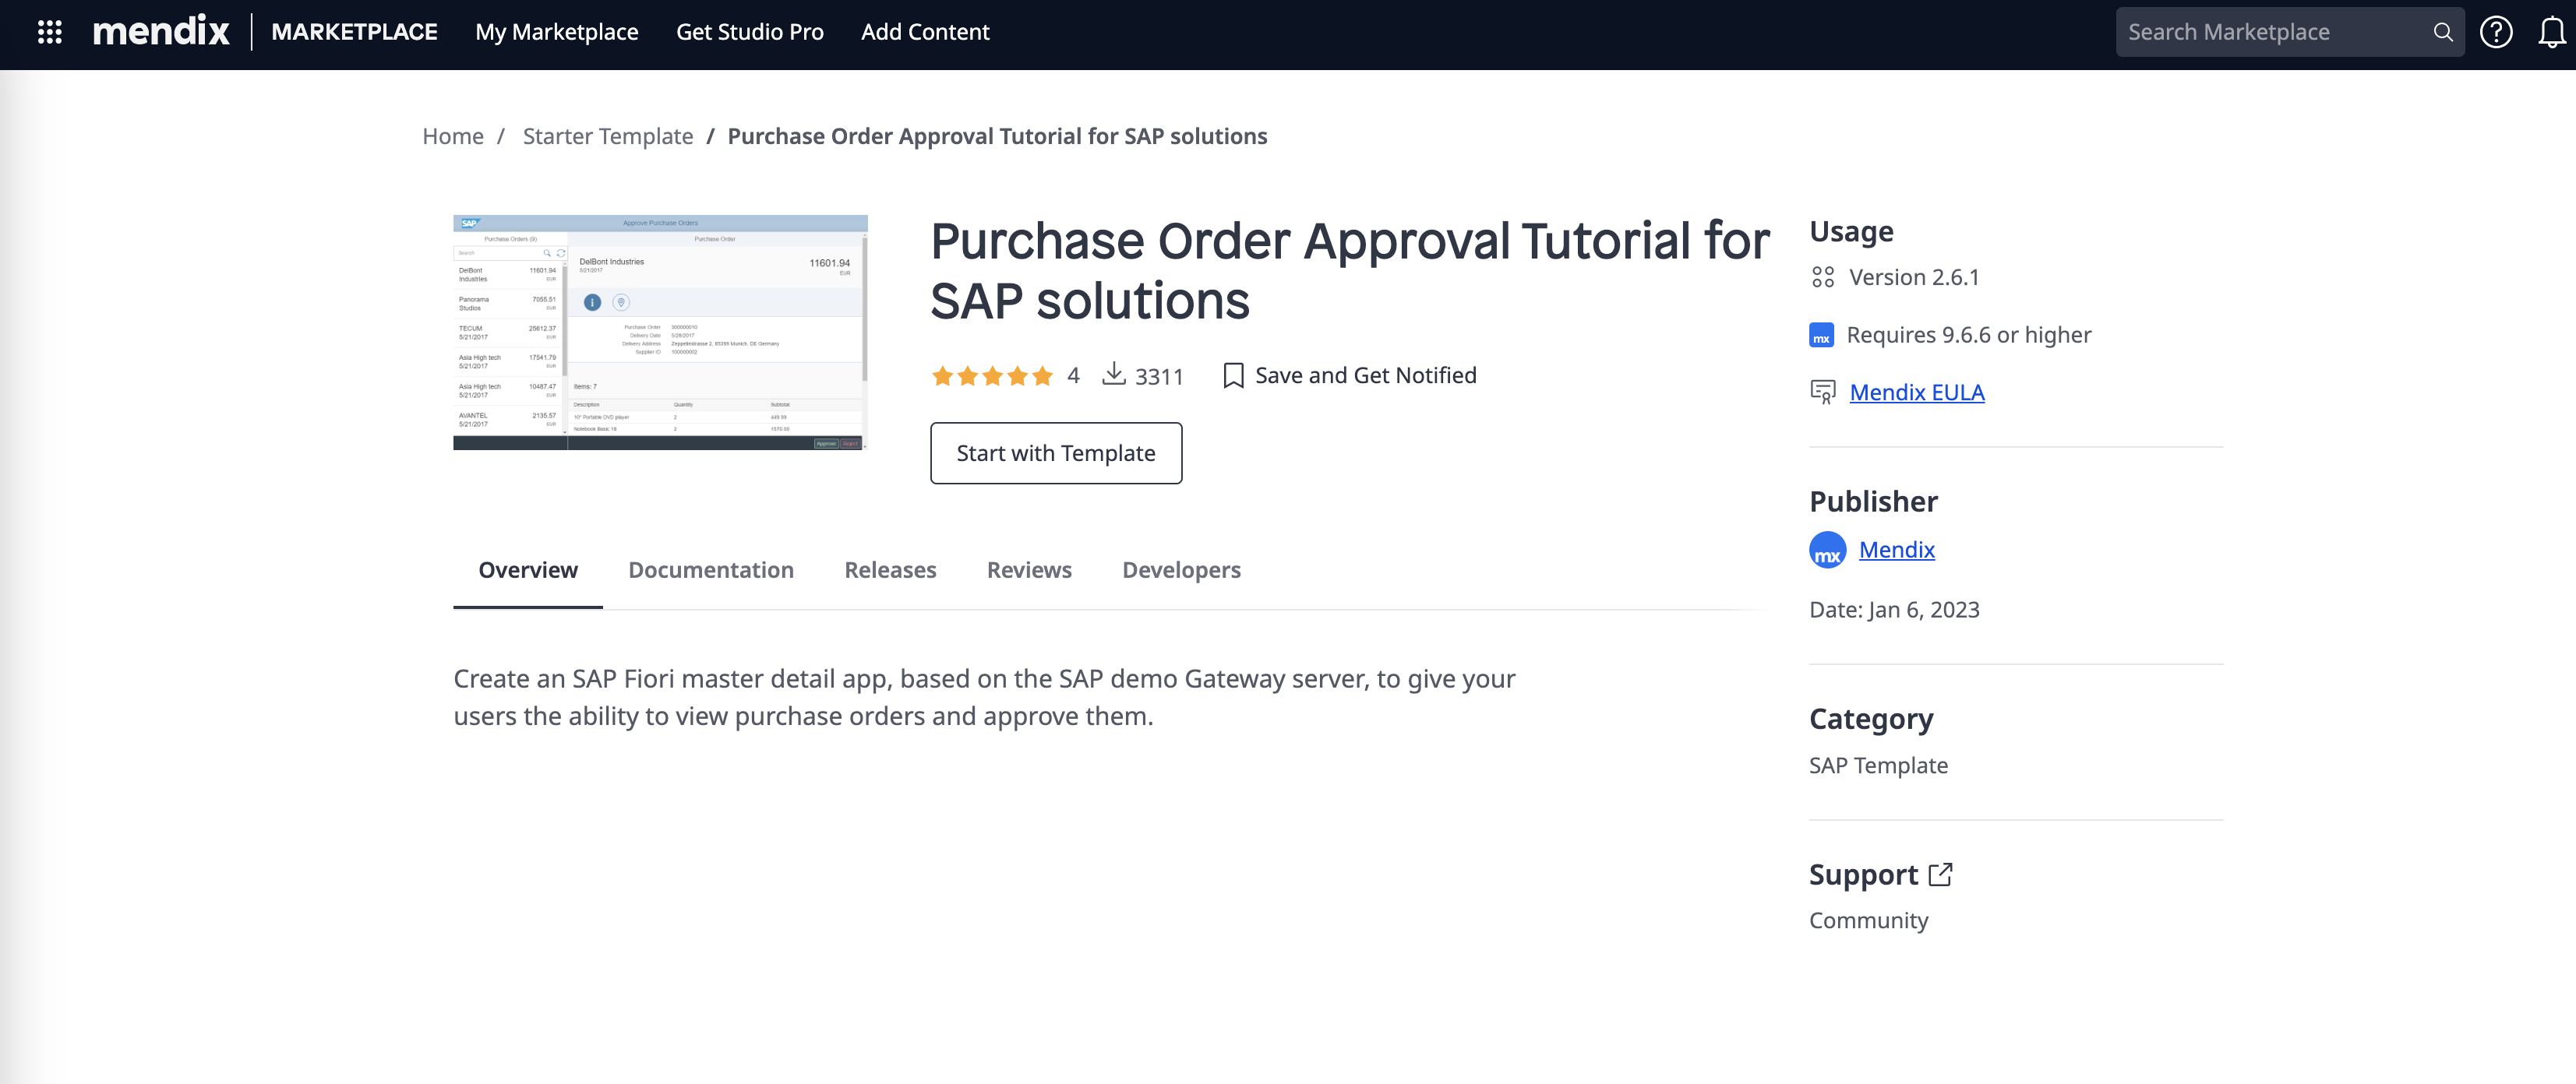2576x1084 pixels.
Task: Open the help question mark icon
Action: click(x=2496, y=32)
